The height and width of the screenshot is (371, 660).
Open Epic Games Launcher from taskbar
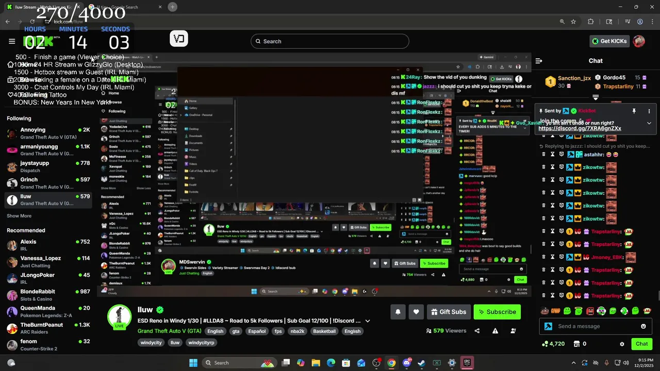(x=467, y=363)
